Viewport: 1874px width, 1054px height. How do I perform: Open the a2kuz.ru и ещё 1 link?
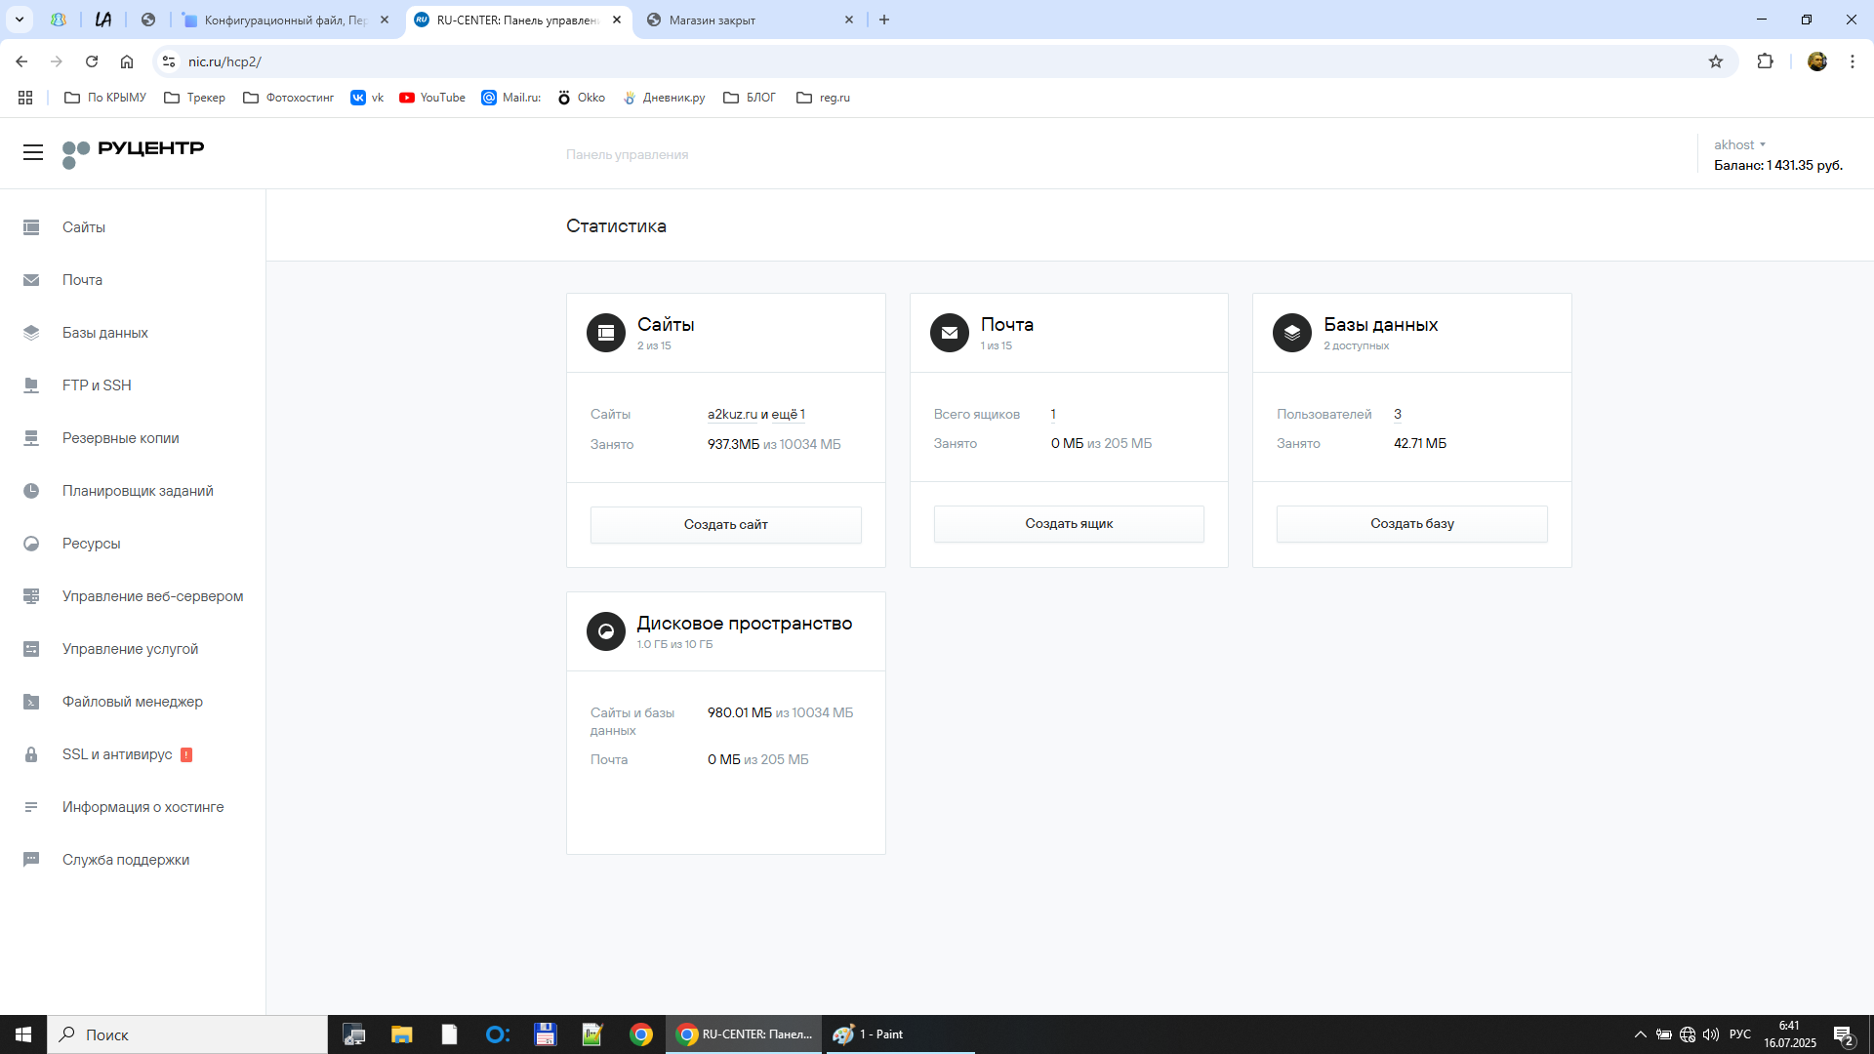coord(756,415)
